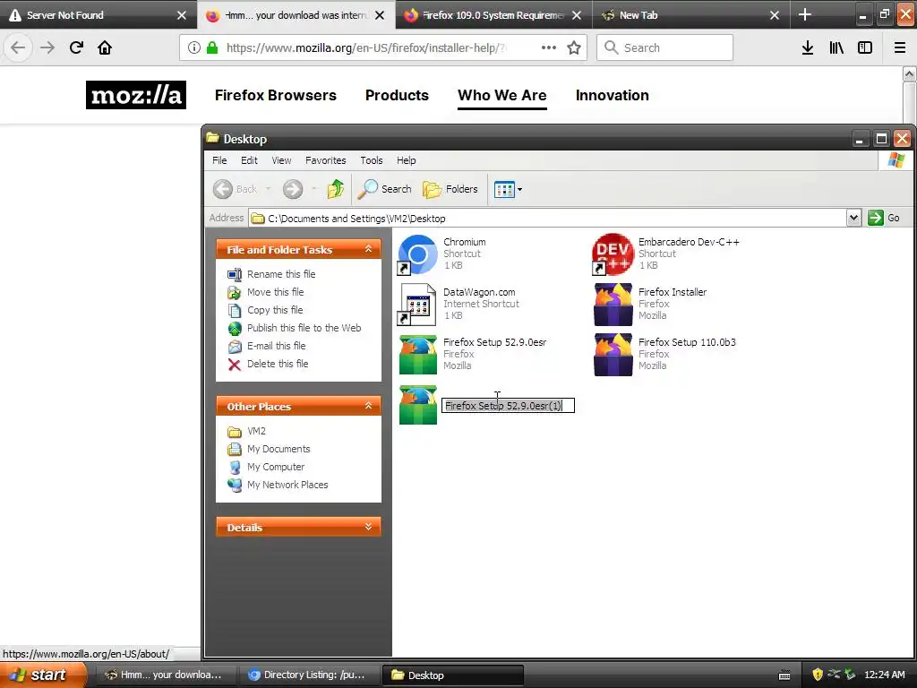Open the Firefox hamburger menu
This screenshot has height=688, width=917.
900,47
